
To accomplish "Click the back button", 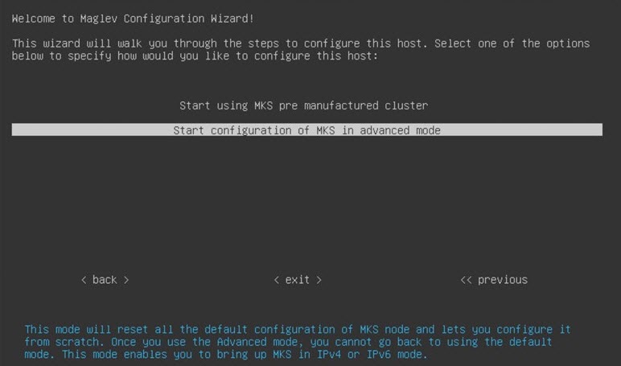I will pyautogui.click(x=105, y=280).
